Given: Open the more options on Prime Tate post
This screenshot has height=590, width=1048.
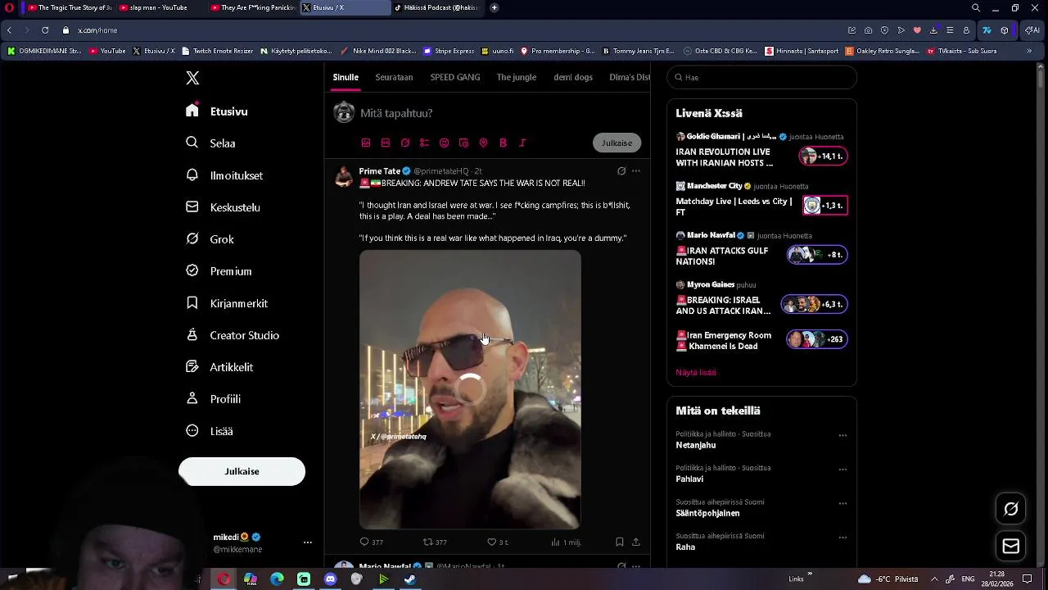Looking at the screenshot, I should 636,171.
